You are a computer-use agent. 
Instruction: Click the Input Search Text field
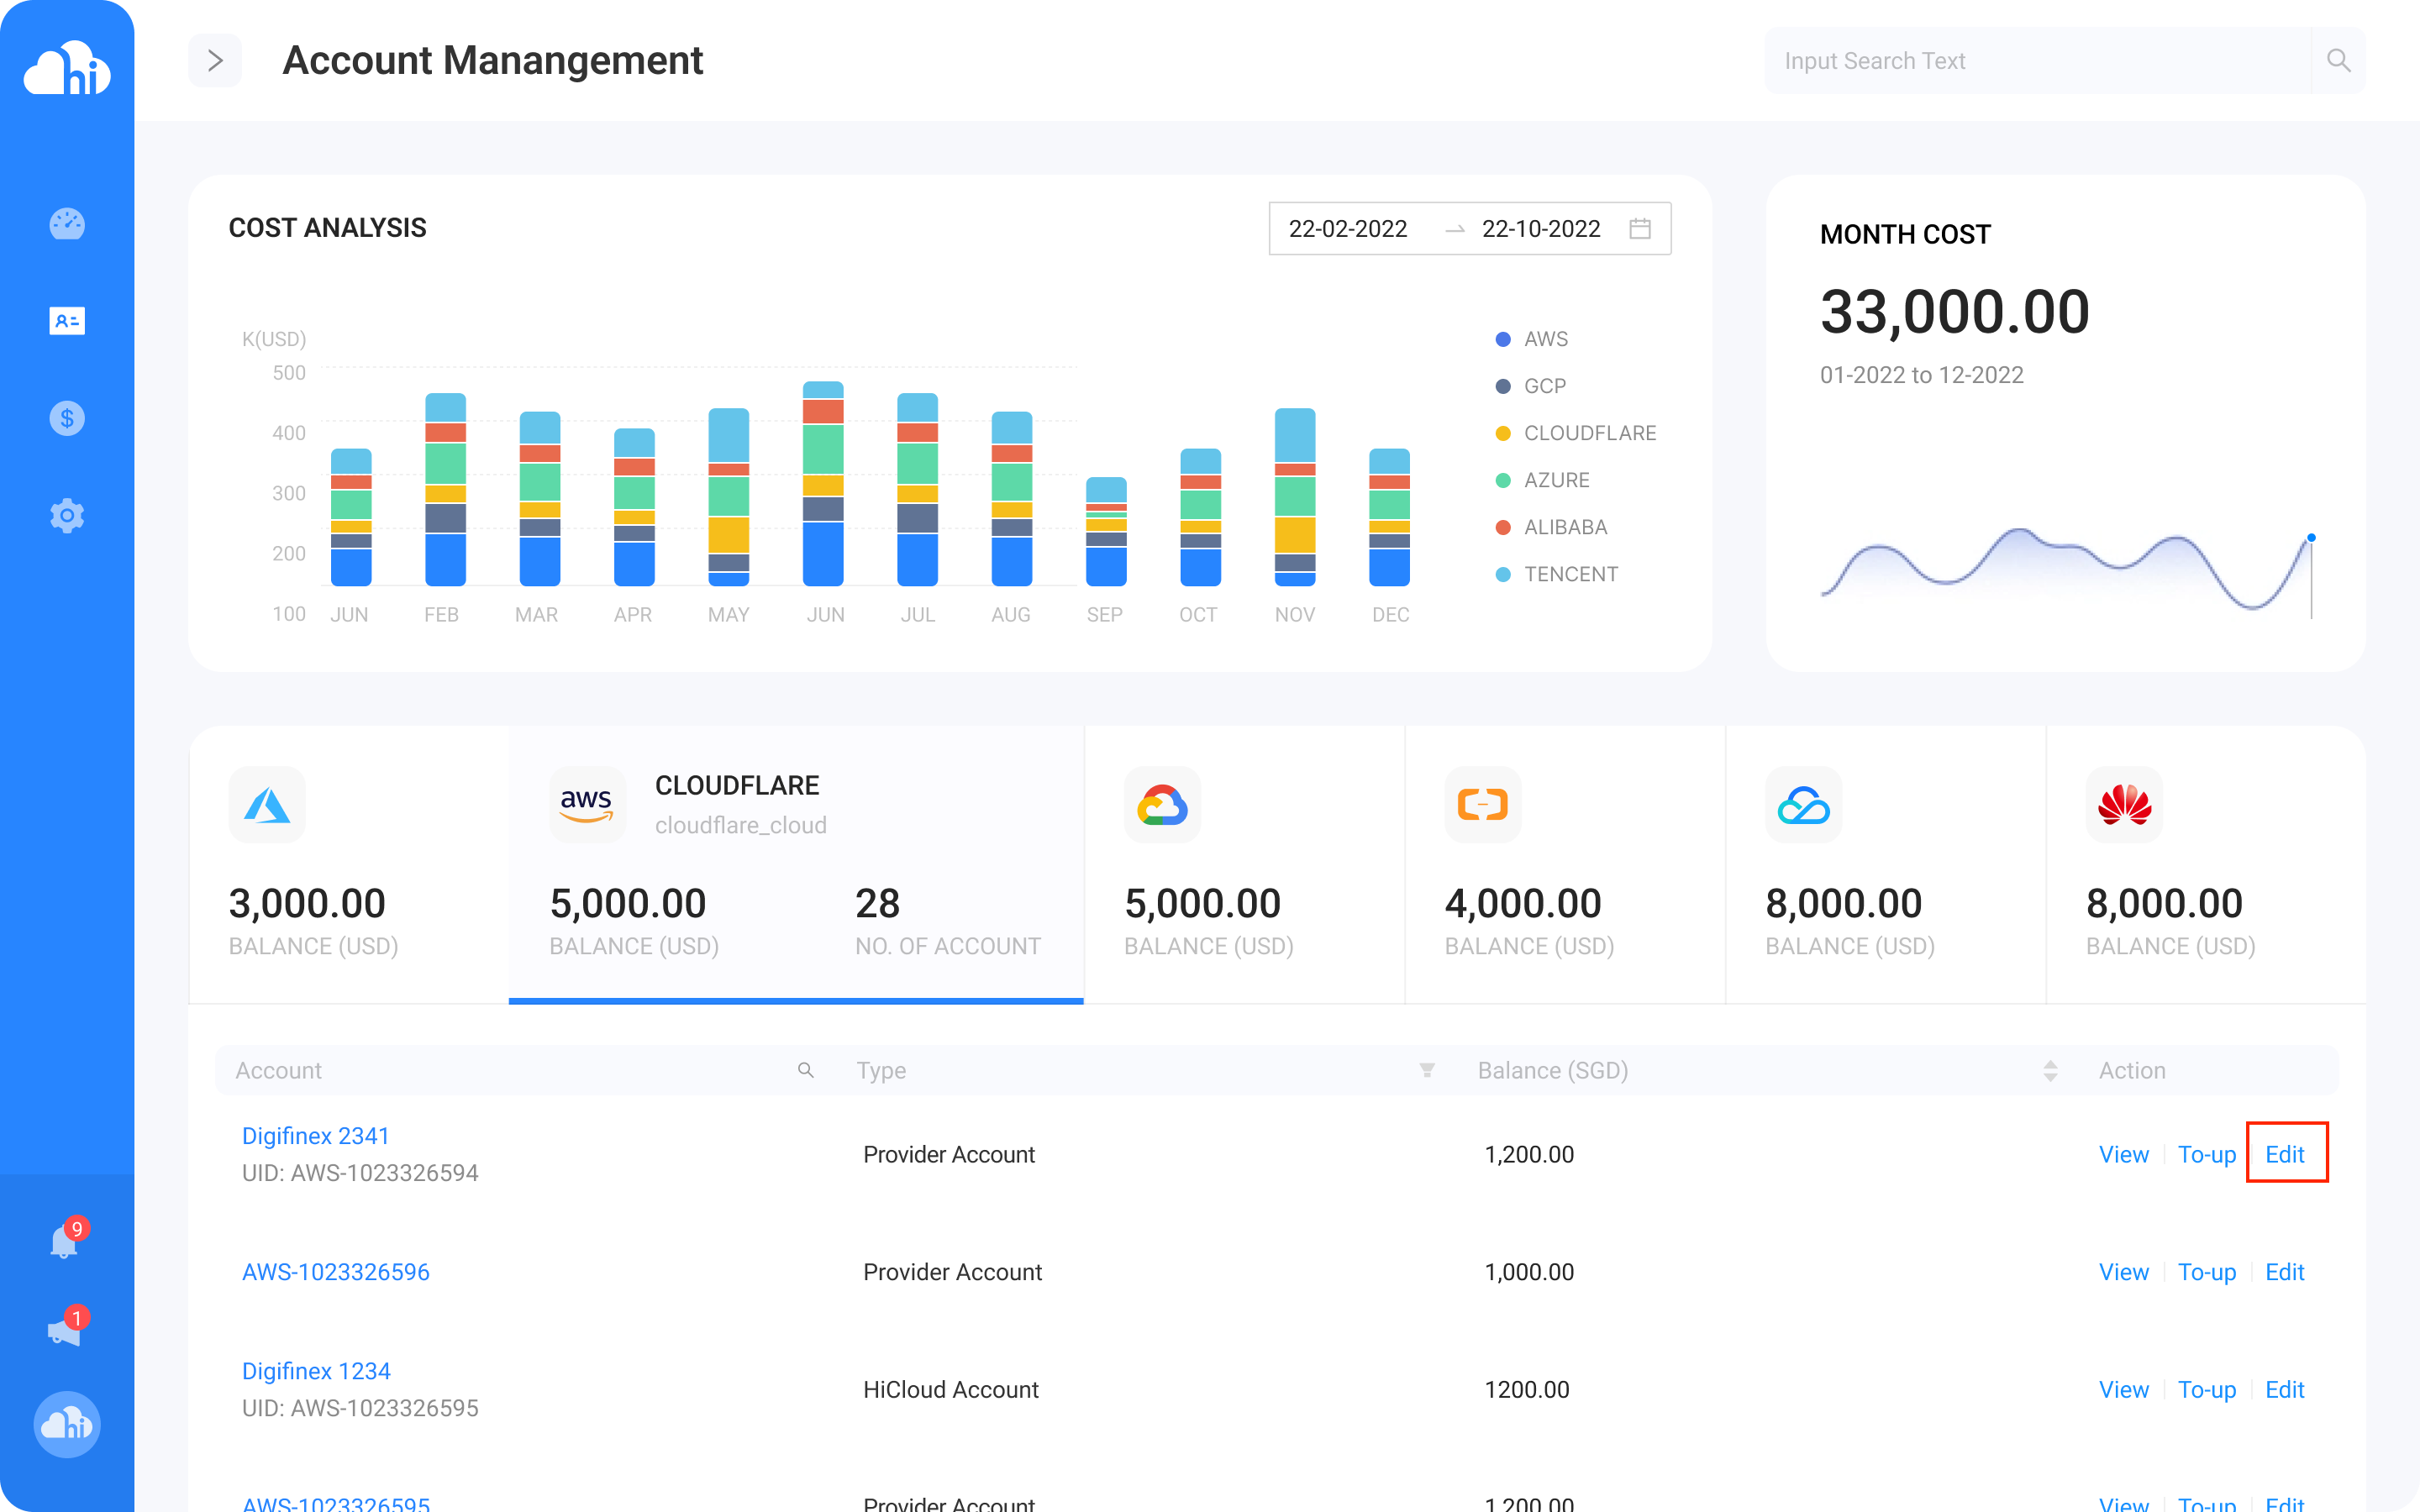click(2038, 61)
